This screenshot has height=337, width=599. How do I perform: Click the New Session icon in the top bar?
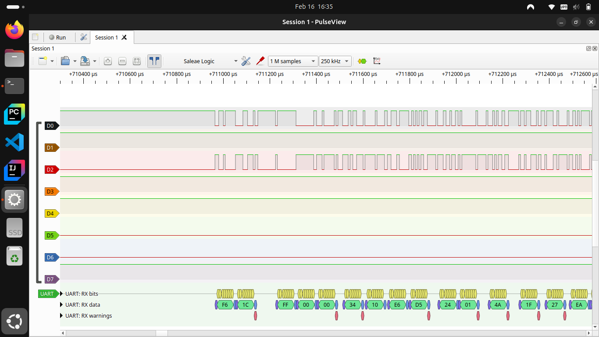coord(36,37)
